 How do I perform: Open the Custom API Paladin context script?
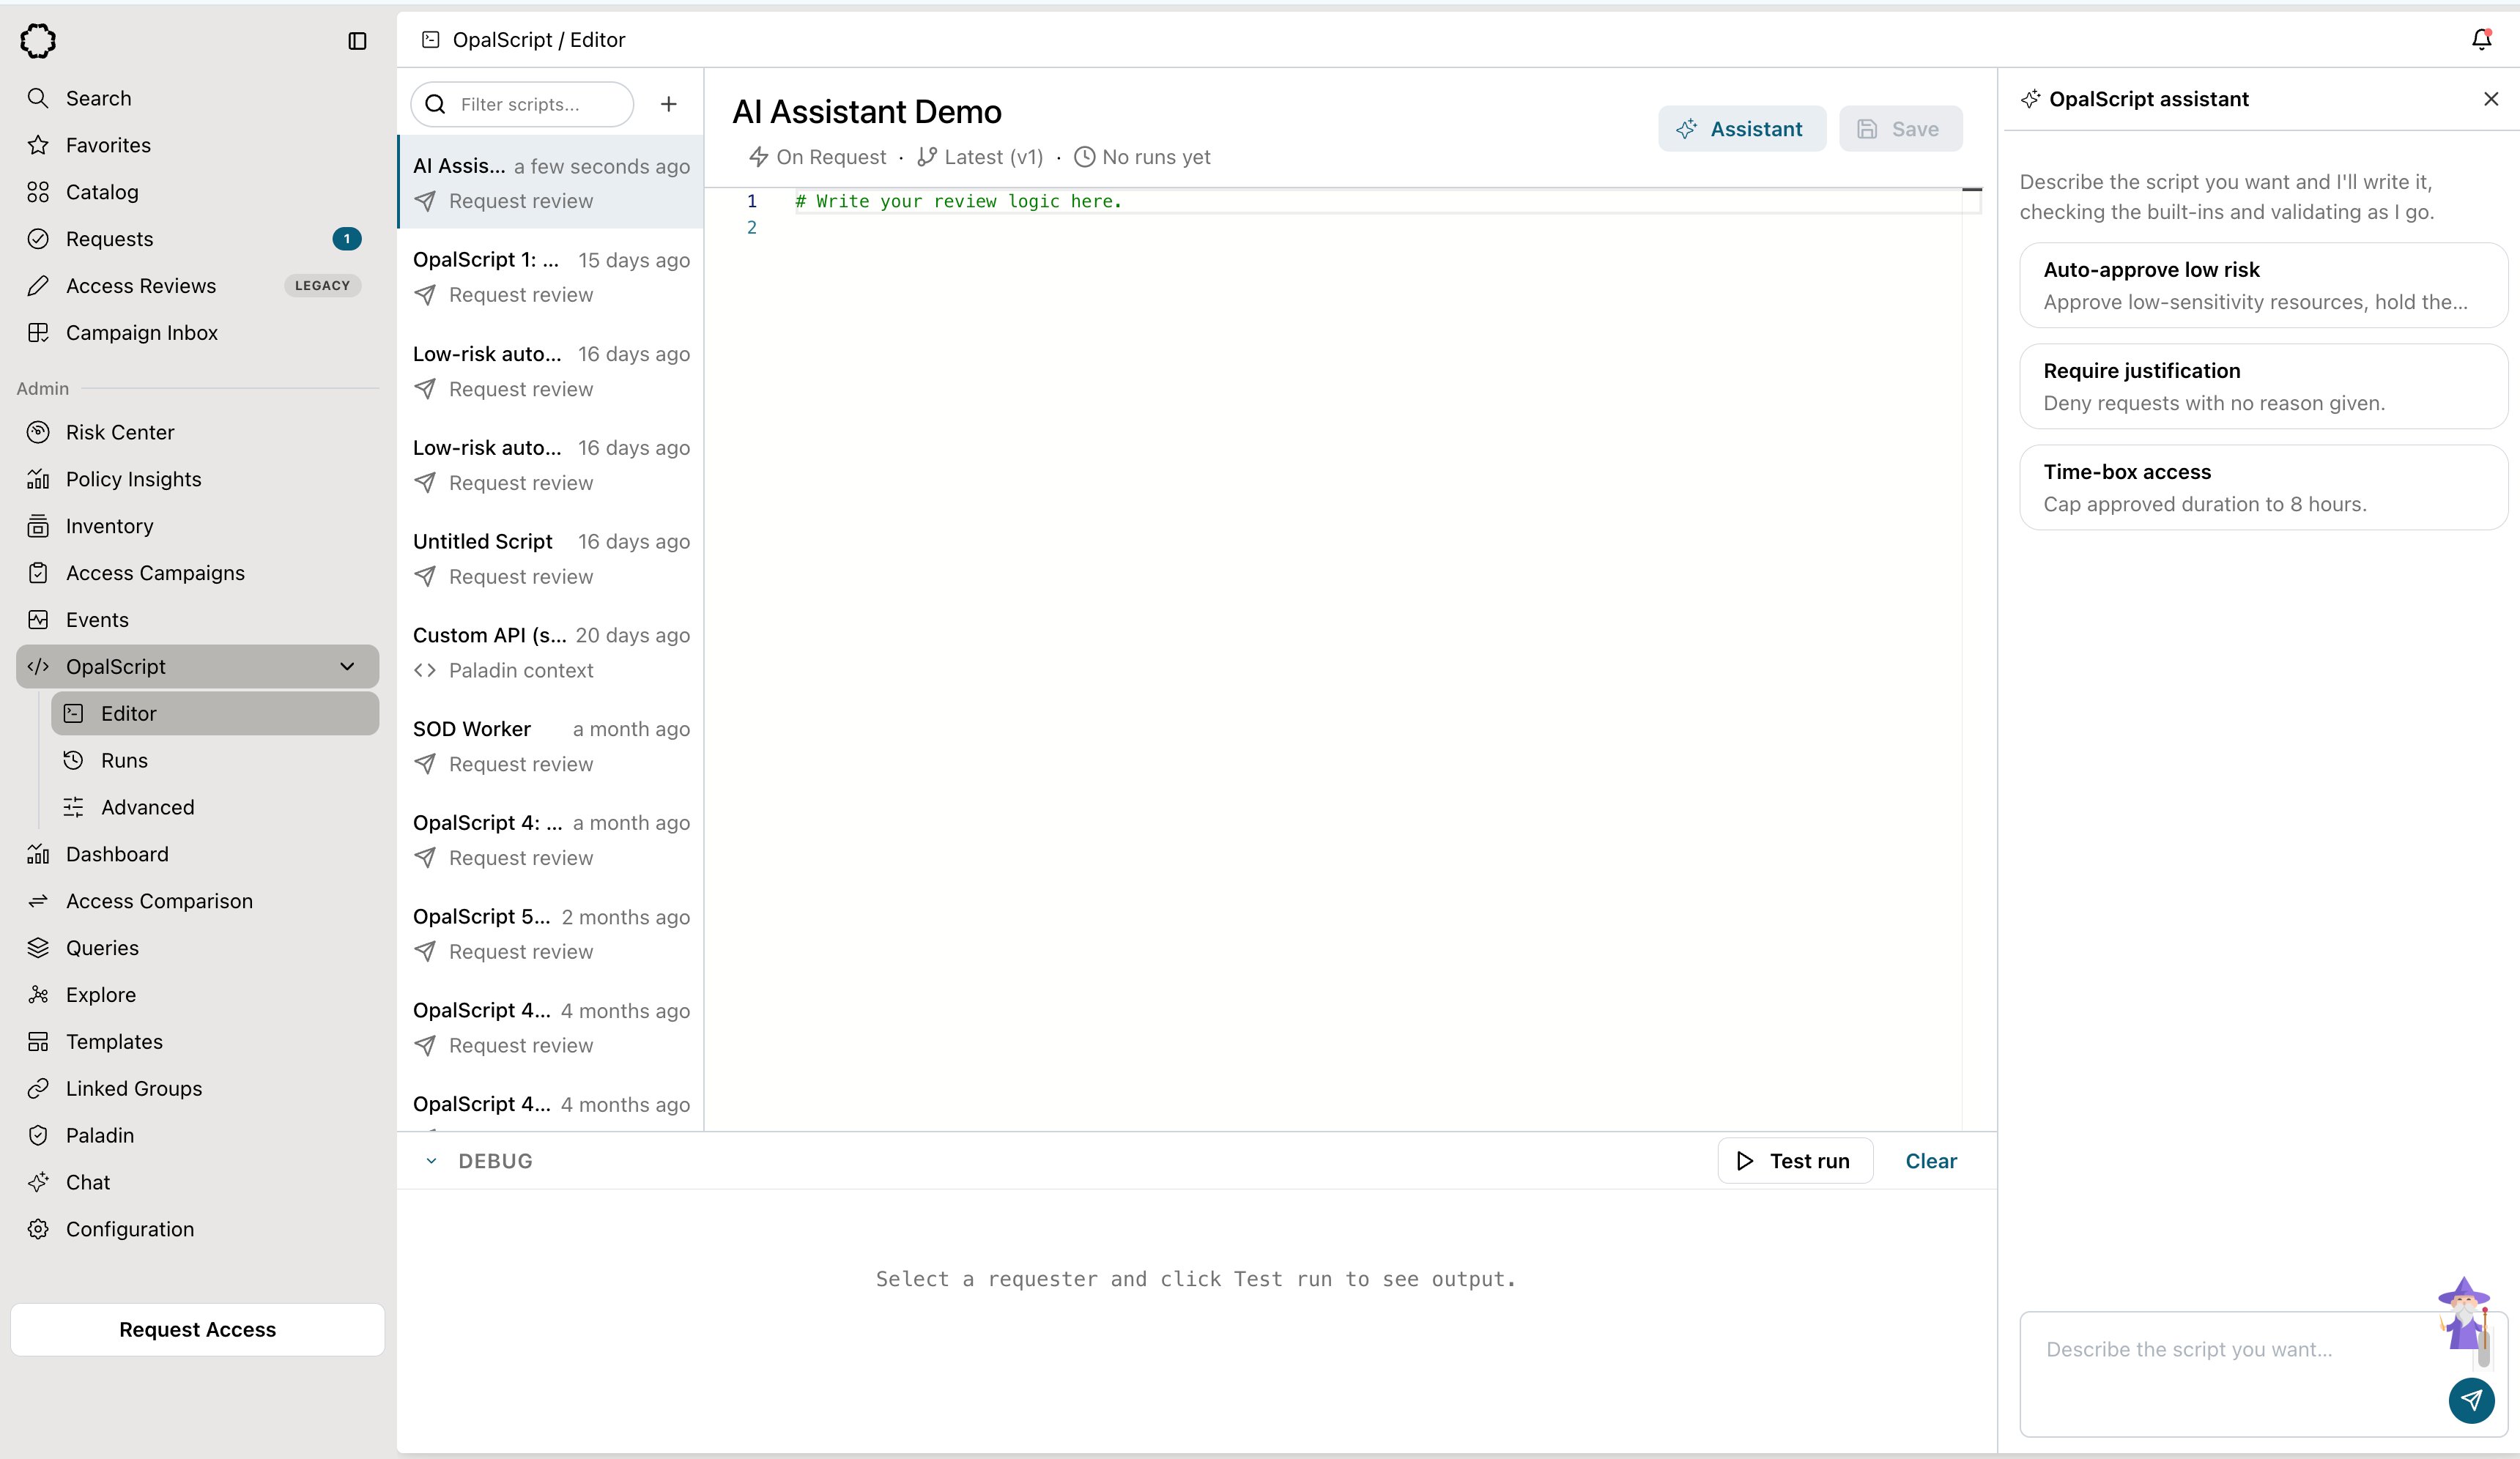click(x=551, y=653)
